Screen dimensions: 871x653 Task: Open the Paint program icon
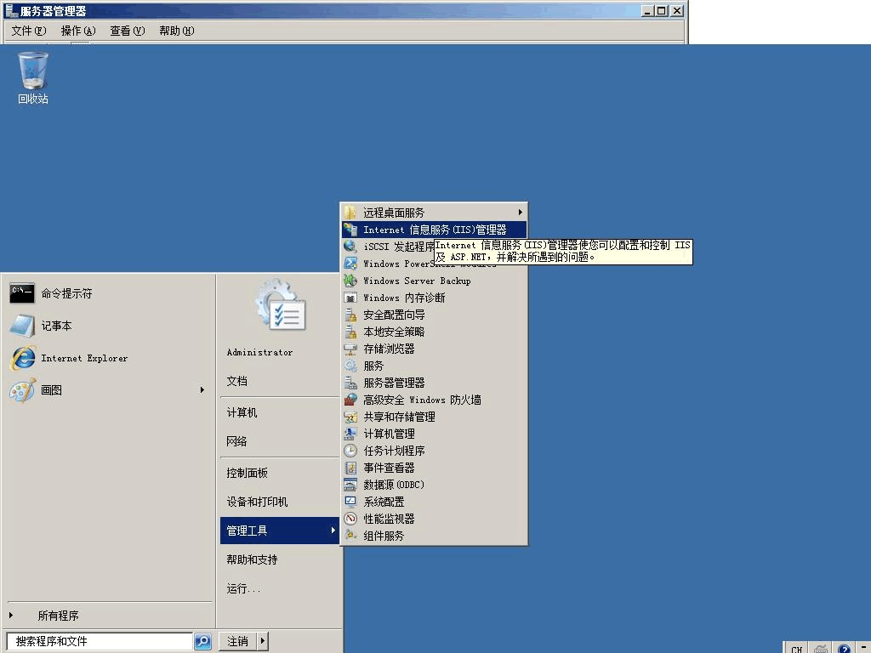pos(22,390)
